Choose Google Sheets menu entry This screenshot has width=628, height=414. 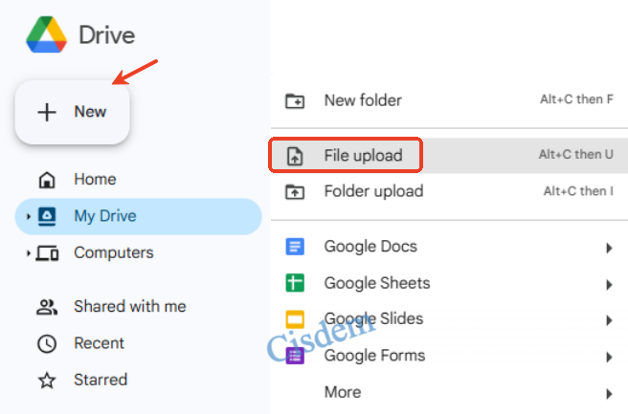[x=449, y=283]
